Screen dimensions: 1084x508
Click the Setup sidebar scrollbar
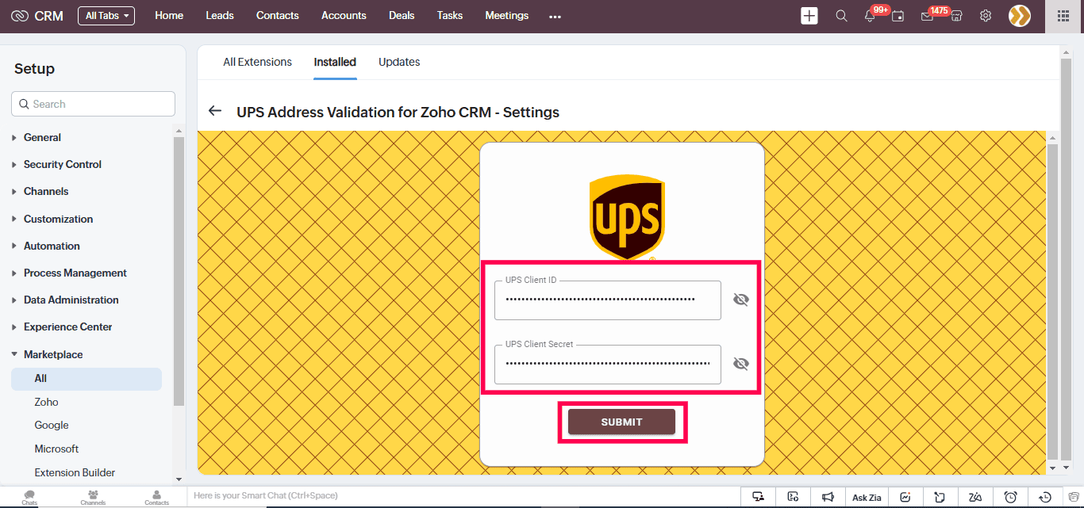click(179, 271)
